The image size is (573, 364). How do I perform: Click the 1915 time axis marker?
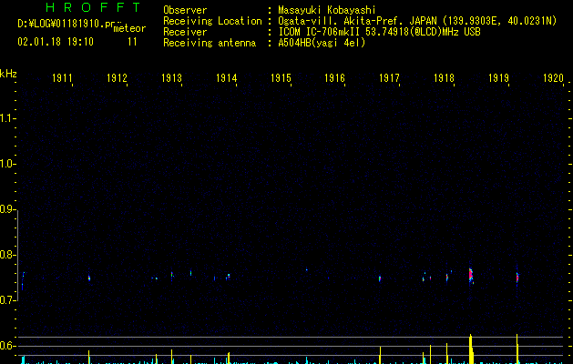[x=281, y=78]
